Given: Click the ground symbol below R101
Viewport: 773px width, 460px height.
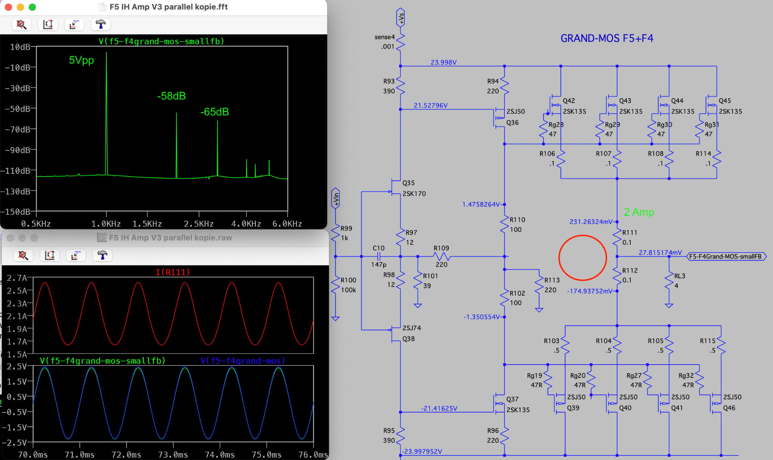Looking at the screenshot, I should pos(418,305).
